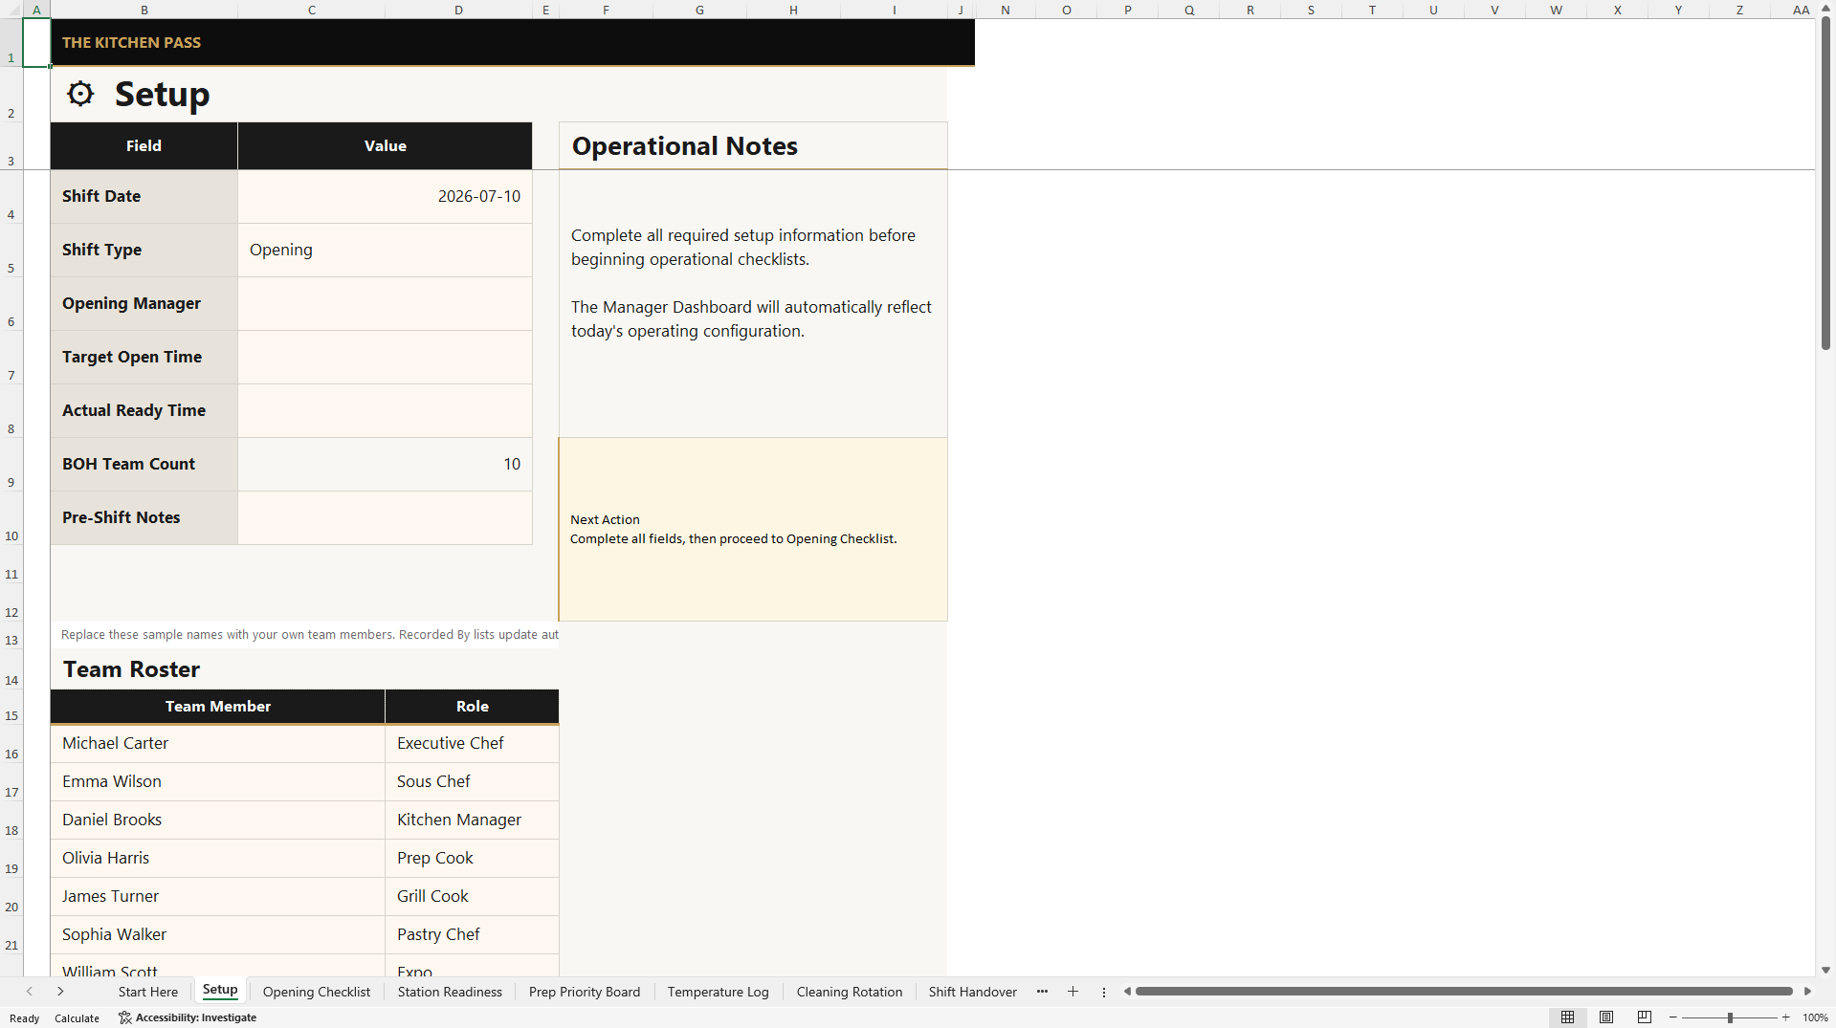Select cell 'James Turner'

tap(217, 897)
